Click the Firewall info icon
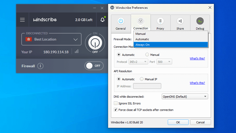 [x=40, y=66]
